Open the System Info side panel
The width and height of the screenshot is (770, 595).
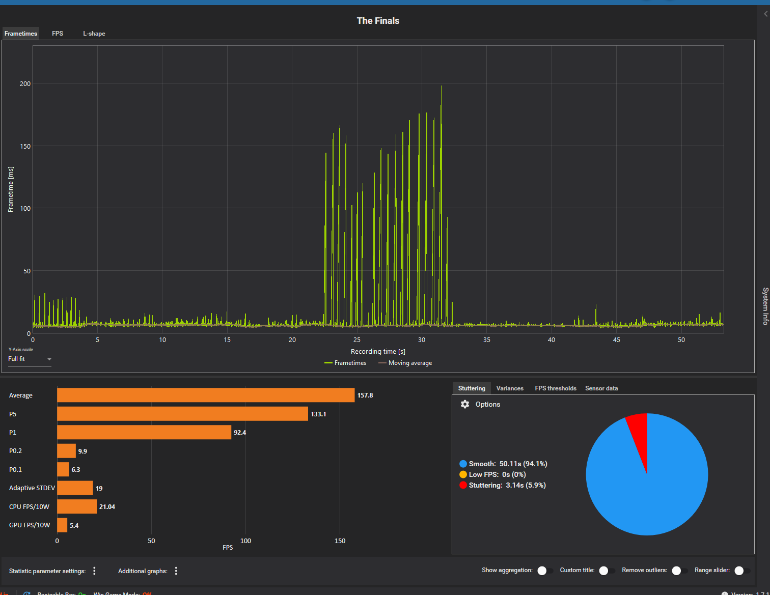(765, 306)
